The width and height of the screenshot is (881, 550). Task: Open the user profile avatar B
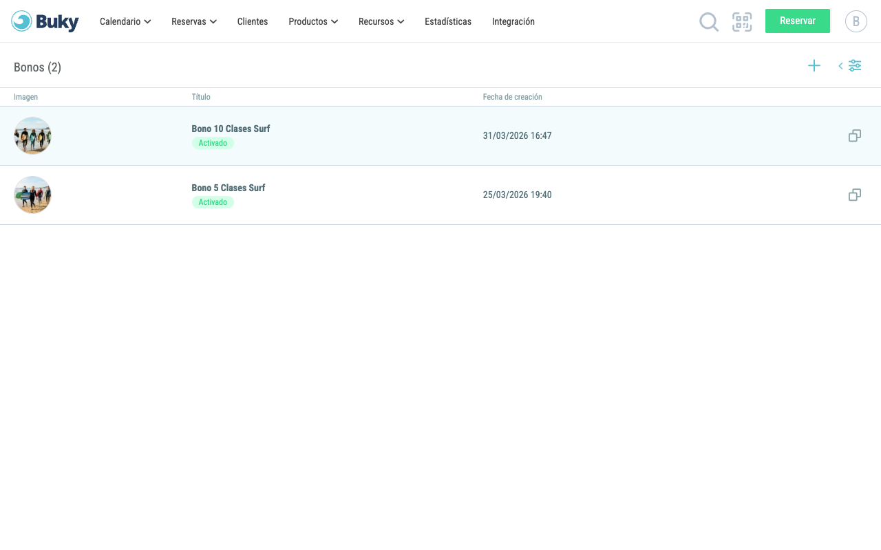coord(856,21)
